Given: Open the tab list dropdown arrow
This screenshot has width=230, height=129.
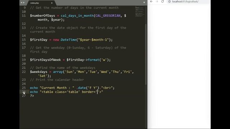Looking at the screenshot, I should tap(144, 3).
